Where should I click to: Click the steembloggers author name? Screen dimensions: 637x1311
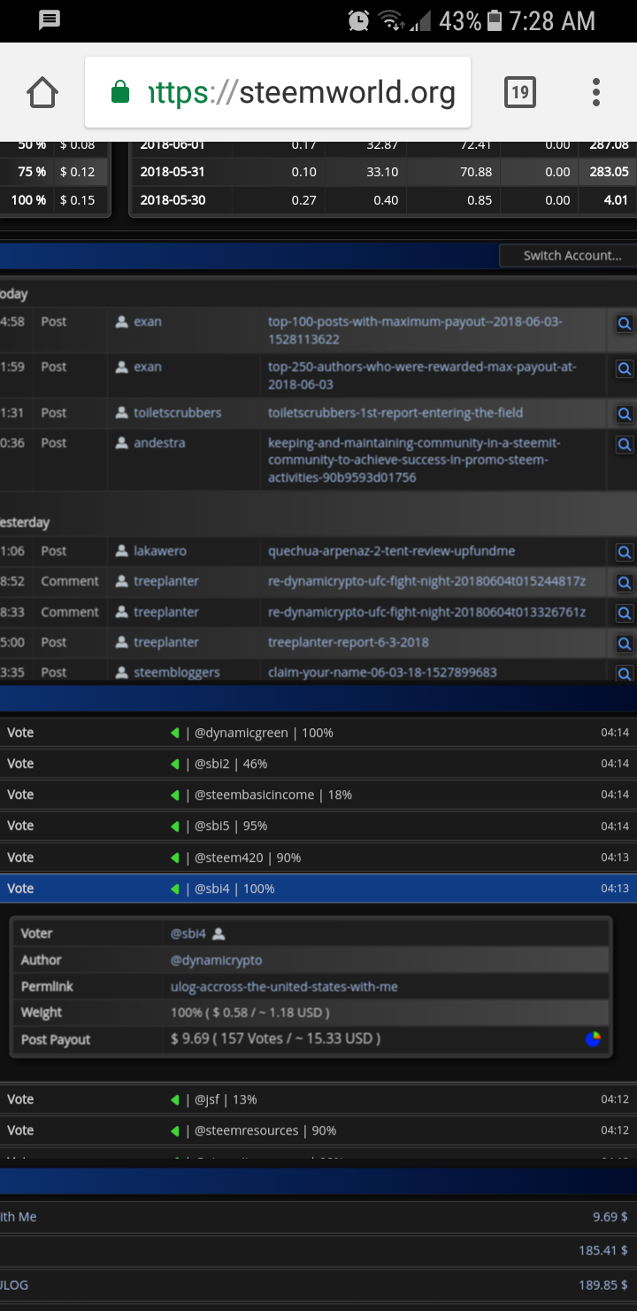point(176,672)
